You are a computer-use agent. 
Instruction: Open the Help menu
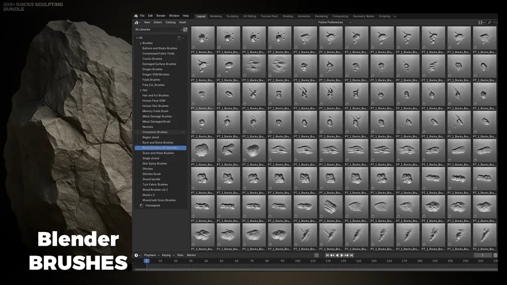pyautogui.click(x=186, y=16)
